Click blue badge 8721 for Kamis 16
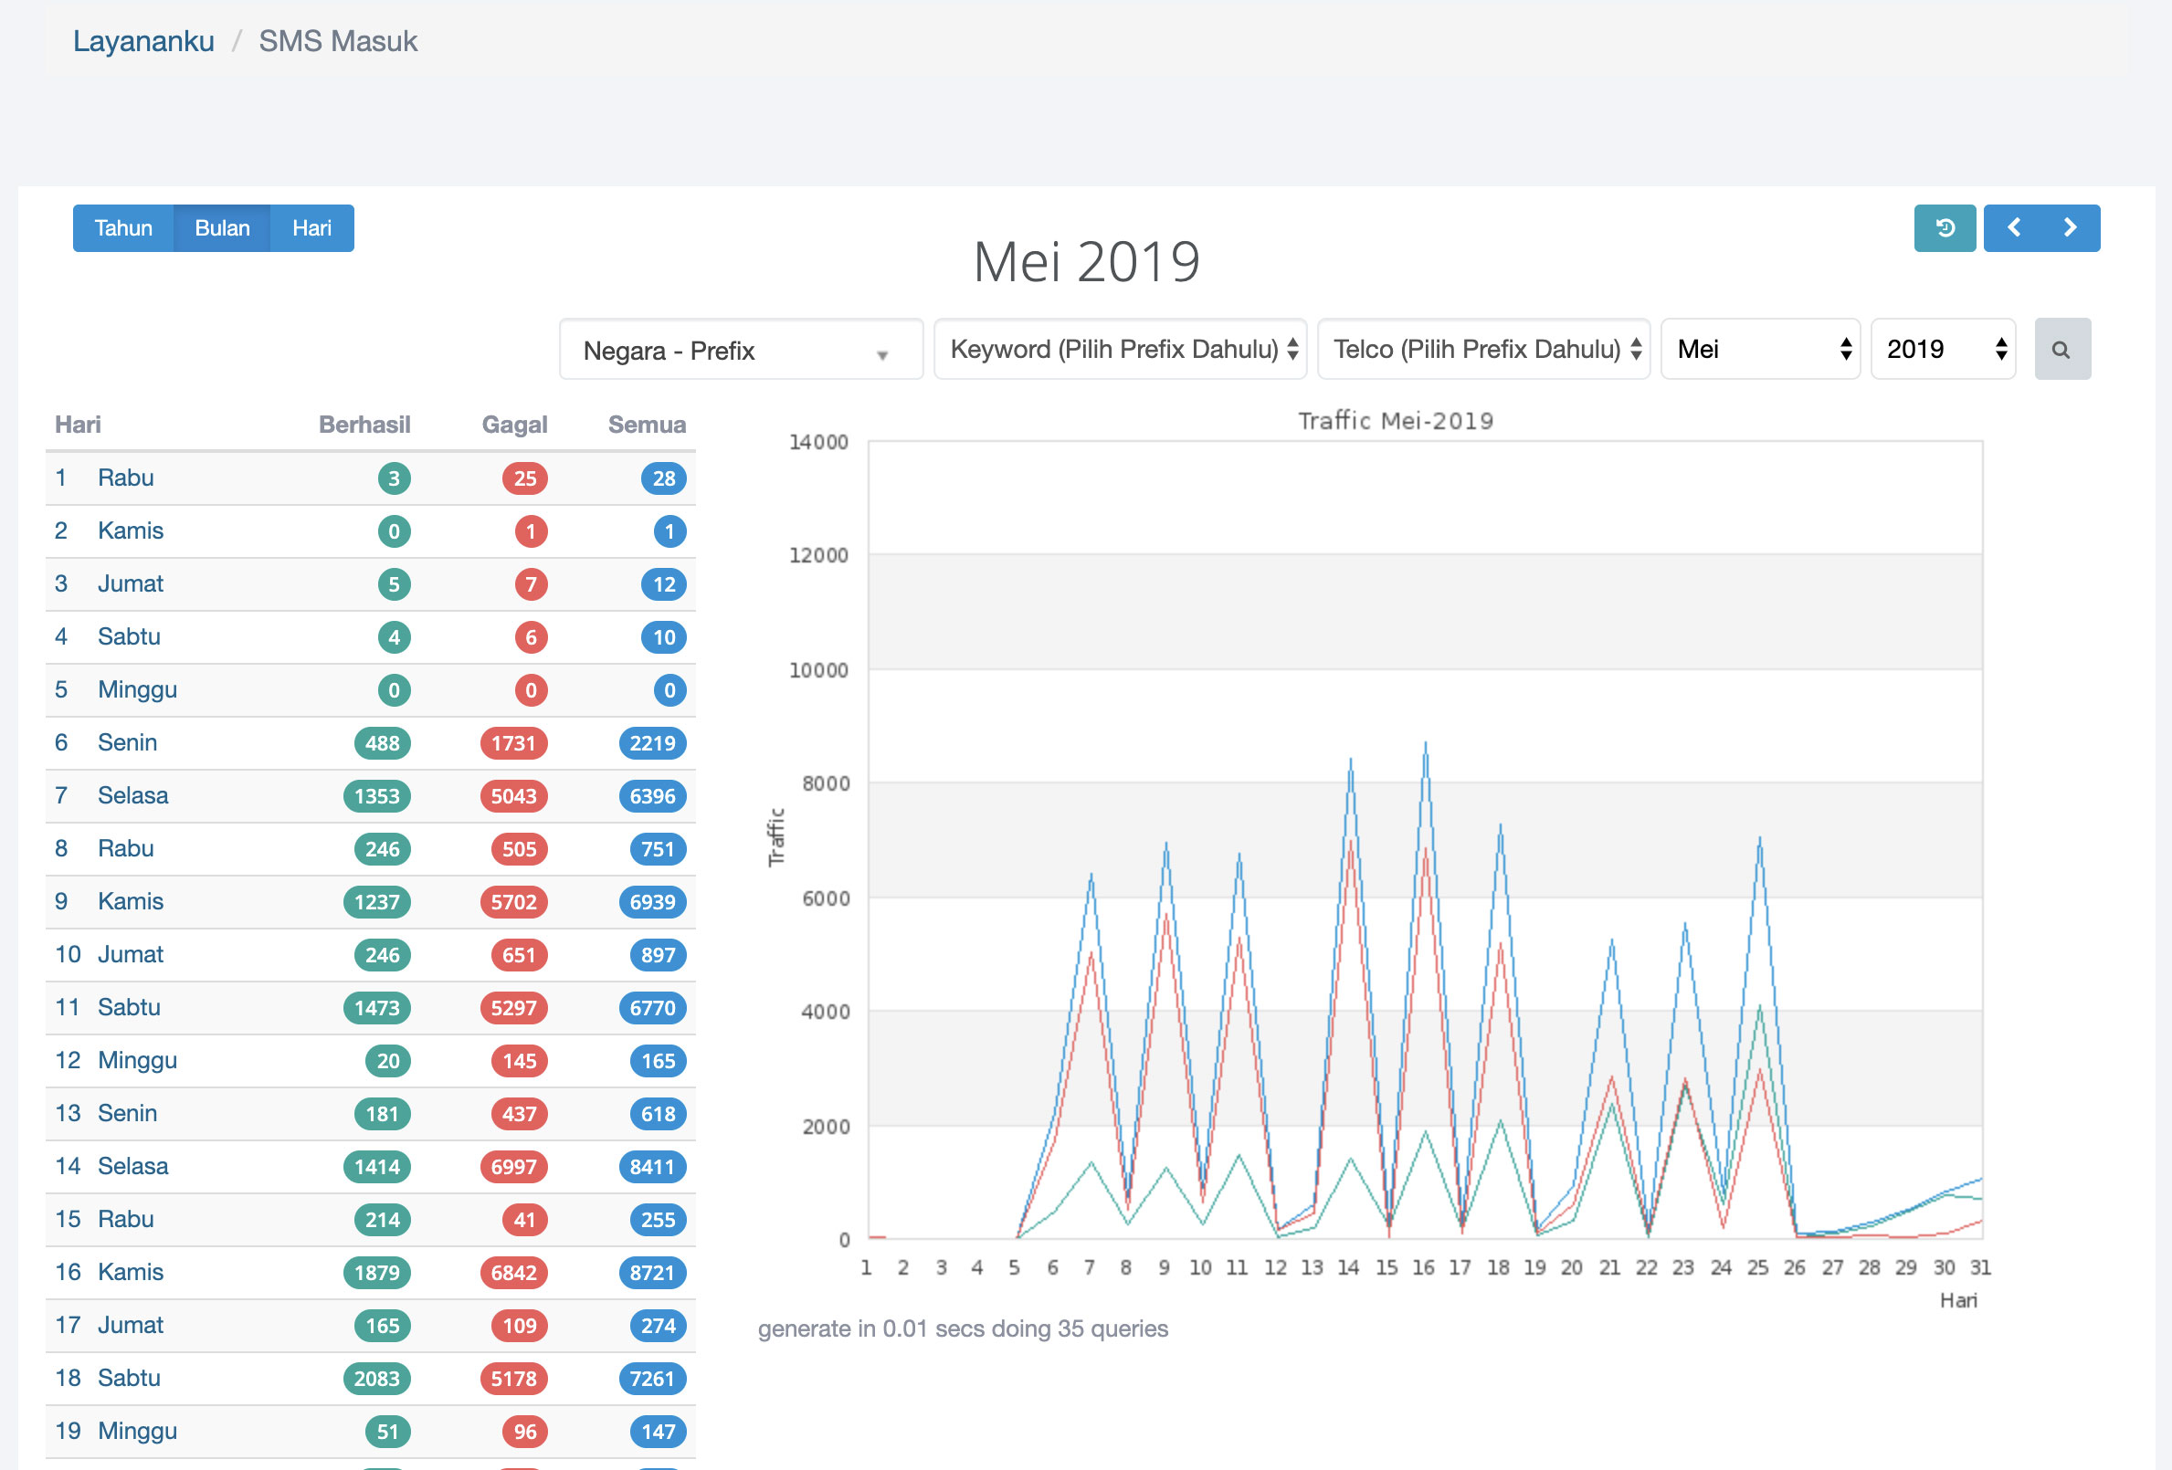 tap(652, 1273)
